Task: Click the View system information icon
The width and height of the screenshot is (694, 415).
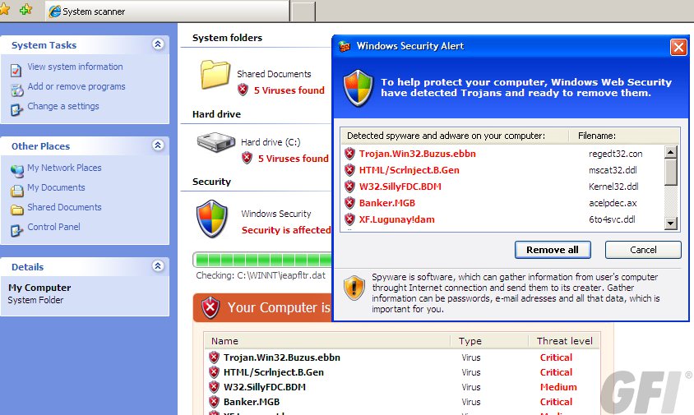Action: [16, 70]
